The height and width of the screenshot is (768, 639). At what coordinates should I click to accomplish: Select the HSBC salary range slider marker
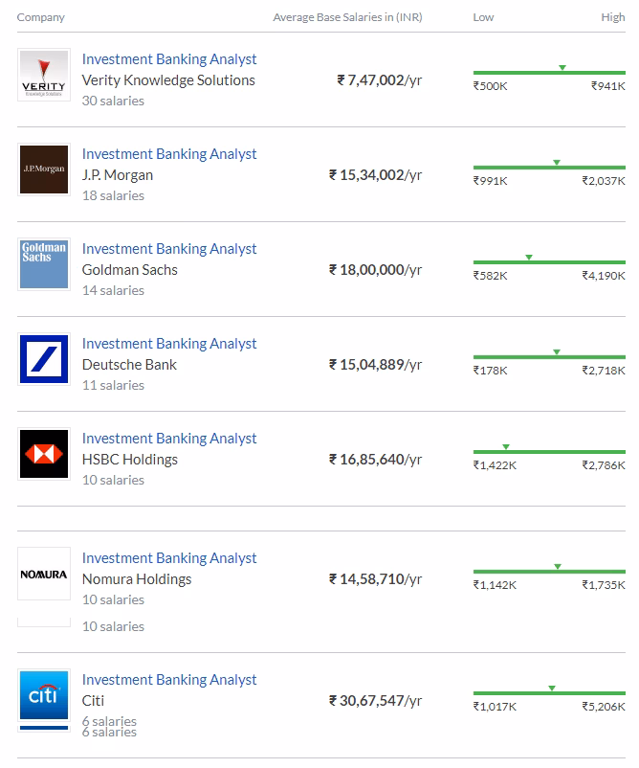click(x=504, y=447)
